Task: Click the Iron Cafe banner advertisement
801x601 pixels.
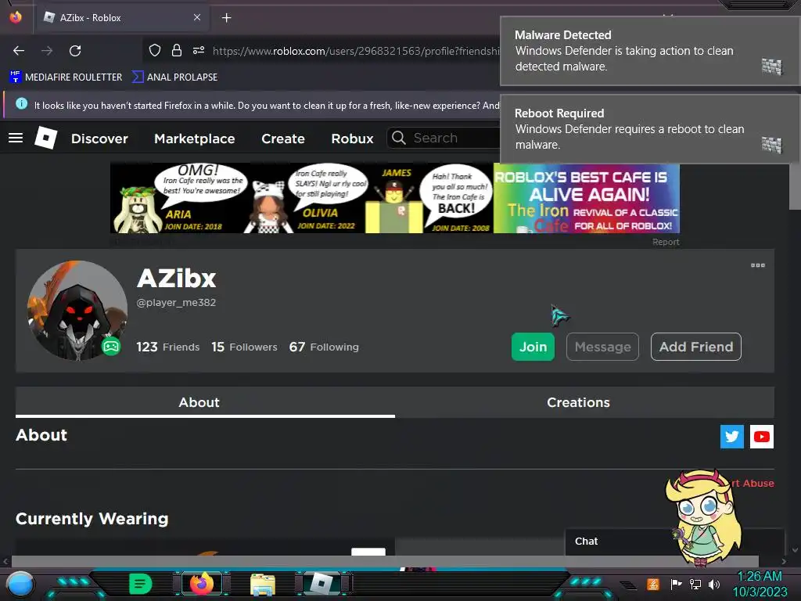Action: pos(395,198)
